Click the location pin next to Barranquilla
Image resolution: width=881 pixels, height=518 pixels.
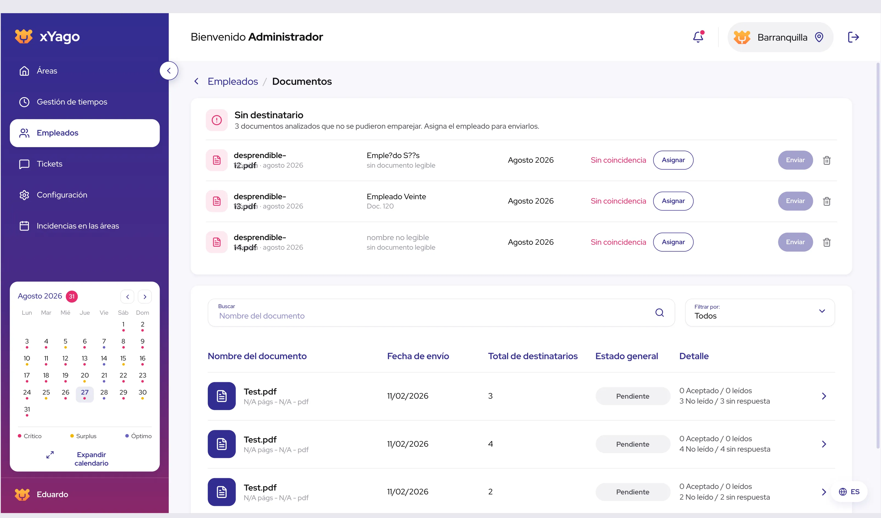(819, 37)
